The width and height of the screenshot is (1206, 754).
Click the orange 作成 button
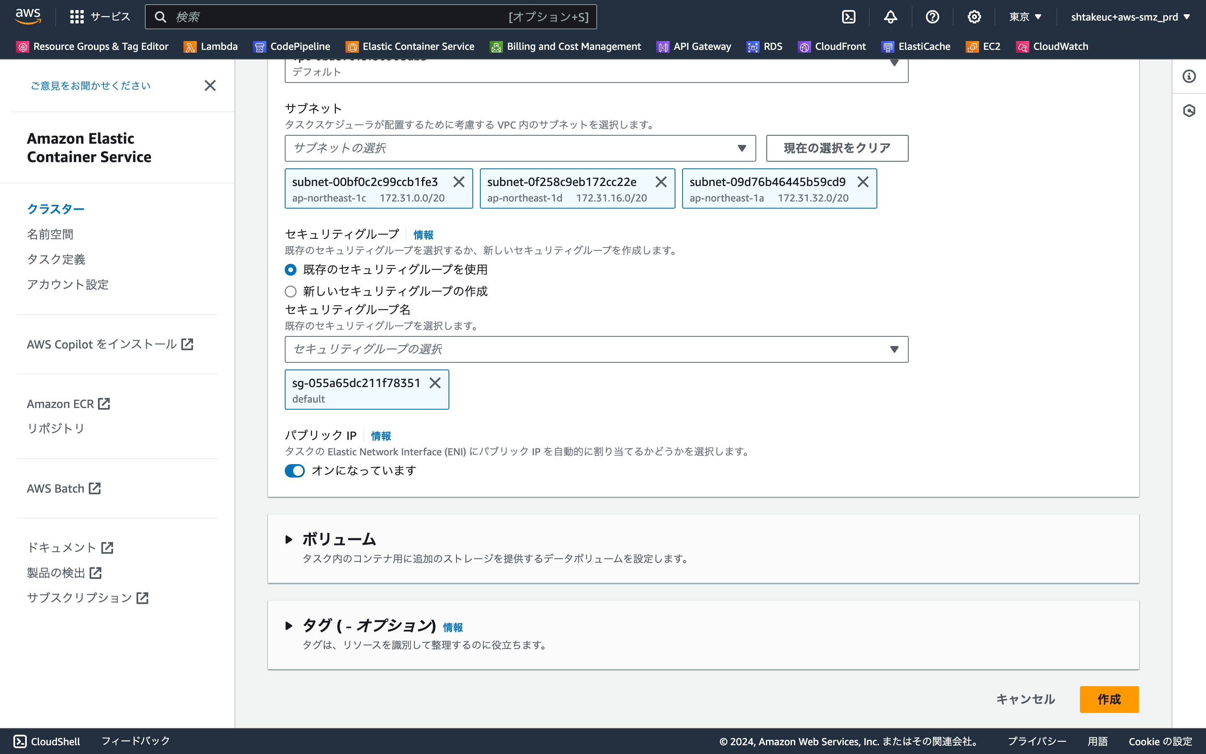point(1109,699)
